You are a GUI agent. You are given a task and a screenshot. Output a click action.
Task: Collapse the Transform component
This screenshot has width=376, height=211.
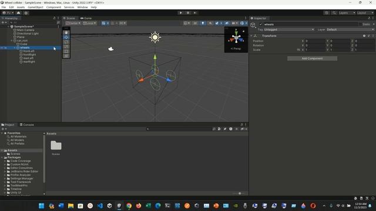(x=251, y=36)
